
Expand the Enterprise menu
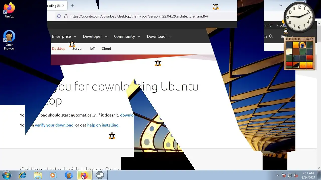coord(64,36)
